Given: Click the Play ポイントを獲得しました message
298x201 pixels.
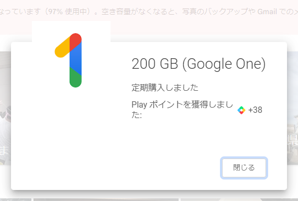Looking at the screenshot, I should click(182, 110).
